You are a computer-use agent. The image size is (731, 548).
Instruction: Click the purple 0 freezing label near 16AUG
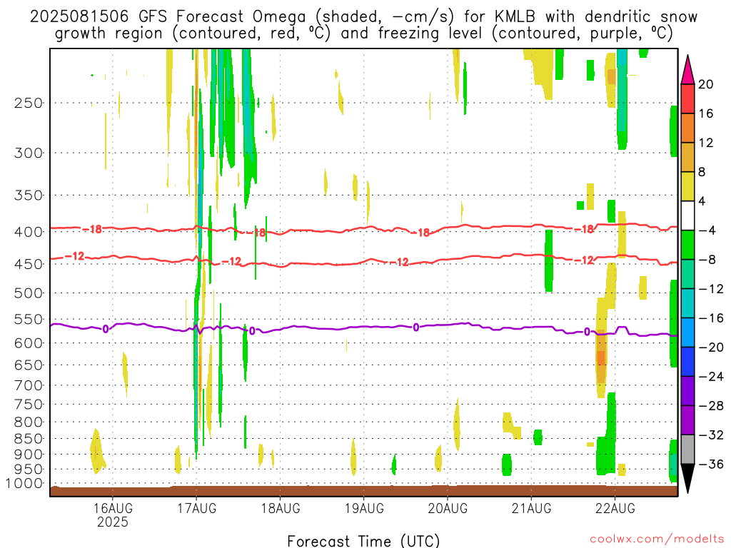[x=106, y=329]
